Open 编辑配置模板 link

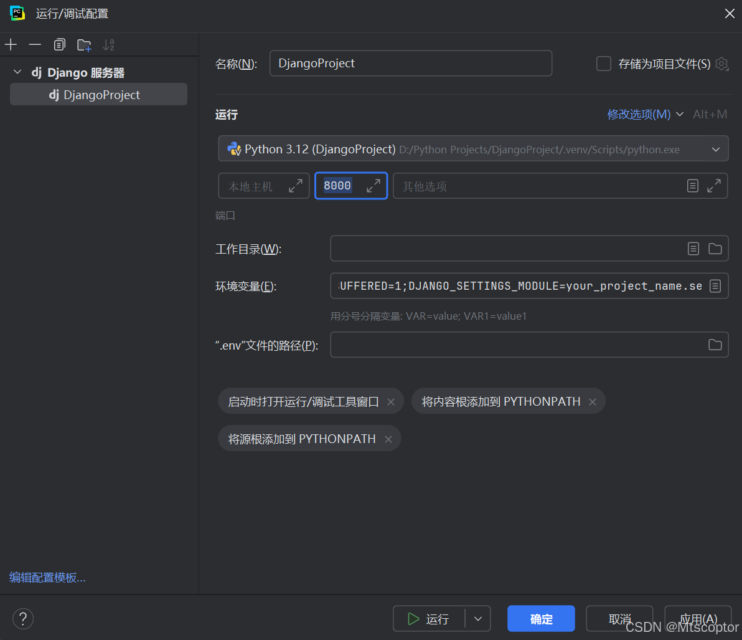coord(47,578)
